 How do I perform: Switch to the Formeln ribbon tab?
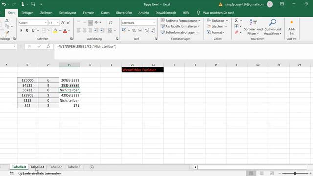tap(89, 13)
